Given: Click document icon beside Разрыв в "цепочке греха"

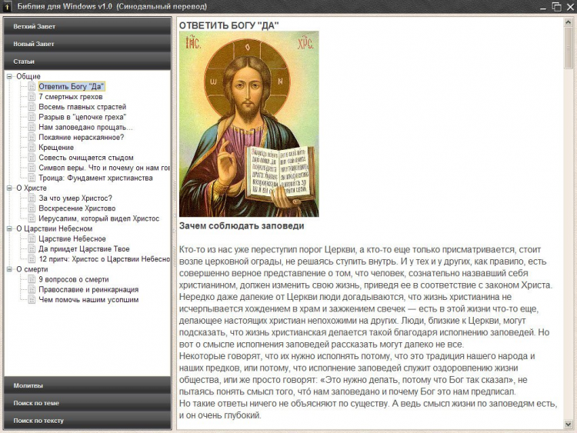Looking at the screenshot, I should click(x=32, y=117).
